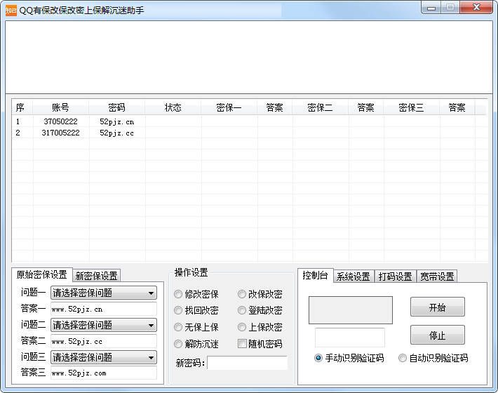Choose 自动识别验证码 radio button
This screenshot has height=393, width=498.
(x=403, y=358)
